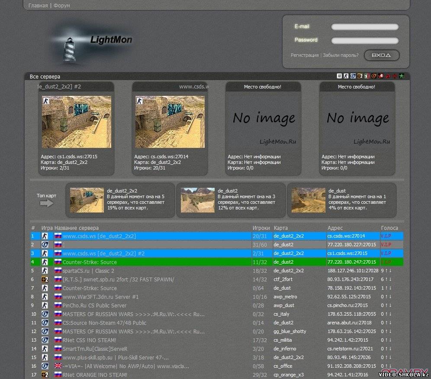Open www.csds.ws [de_dust2_2x2] row one

click(x=99, y=236)
